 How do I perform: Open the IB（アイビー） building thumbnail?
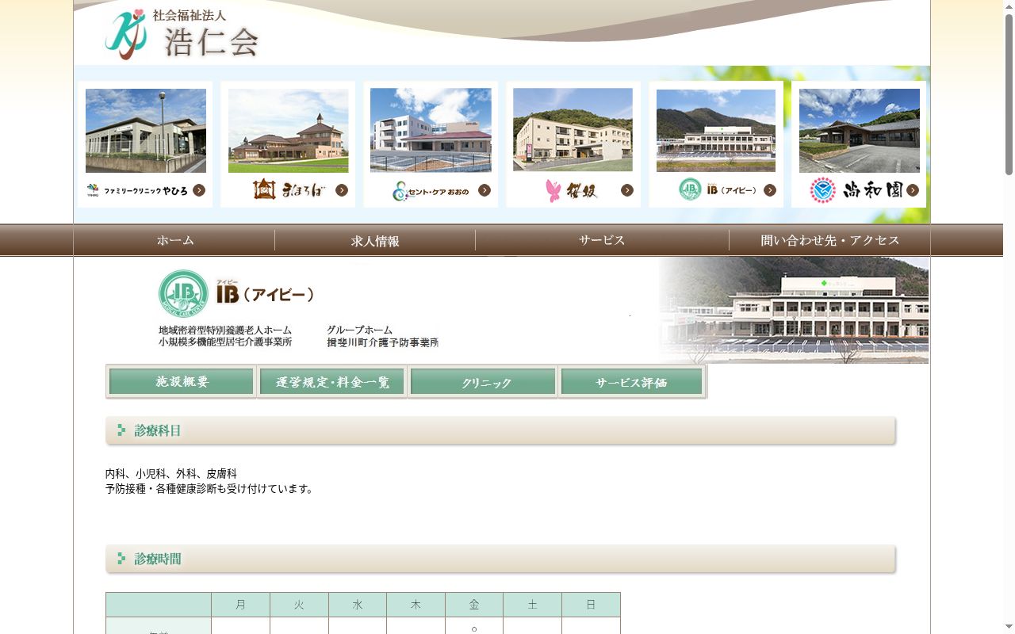(x=716, y=131)
